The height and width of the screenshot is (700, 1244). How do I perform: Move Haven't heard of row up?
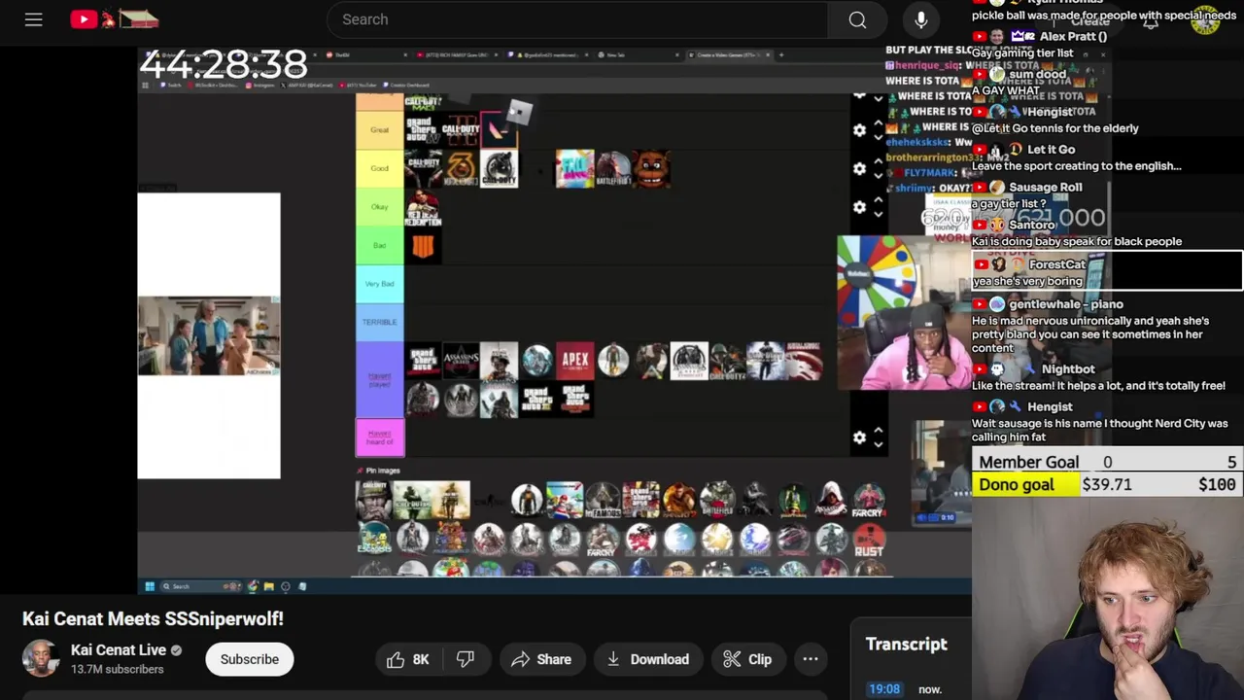click(x=879, y=431)
